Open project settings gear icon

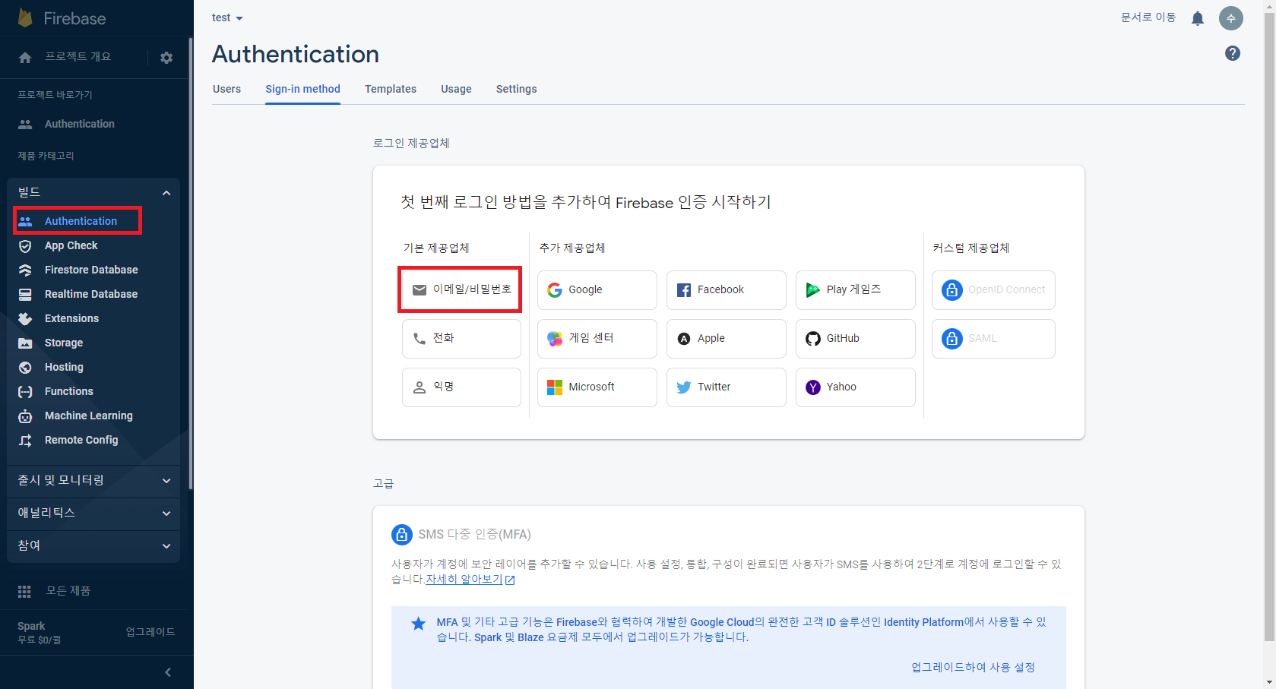click(x=166, y=58)
